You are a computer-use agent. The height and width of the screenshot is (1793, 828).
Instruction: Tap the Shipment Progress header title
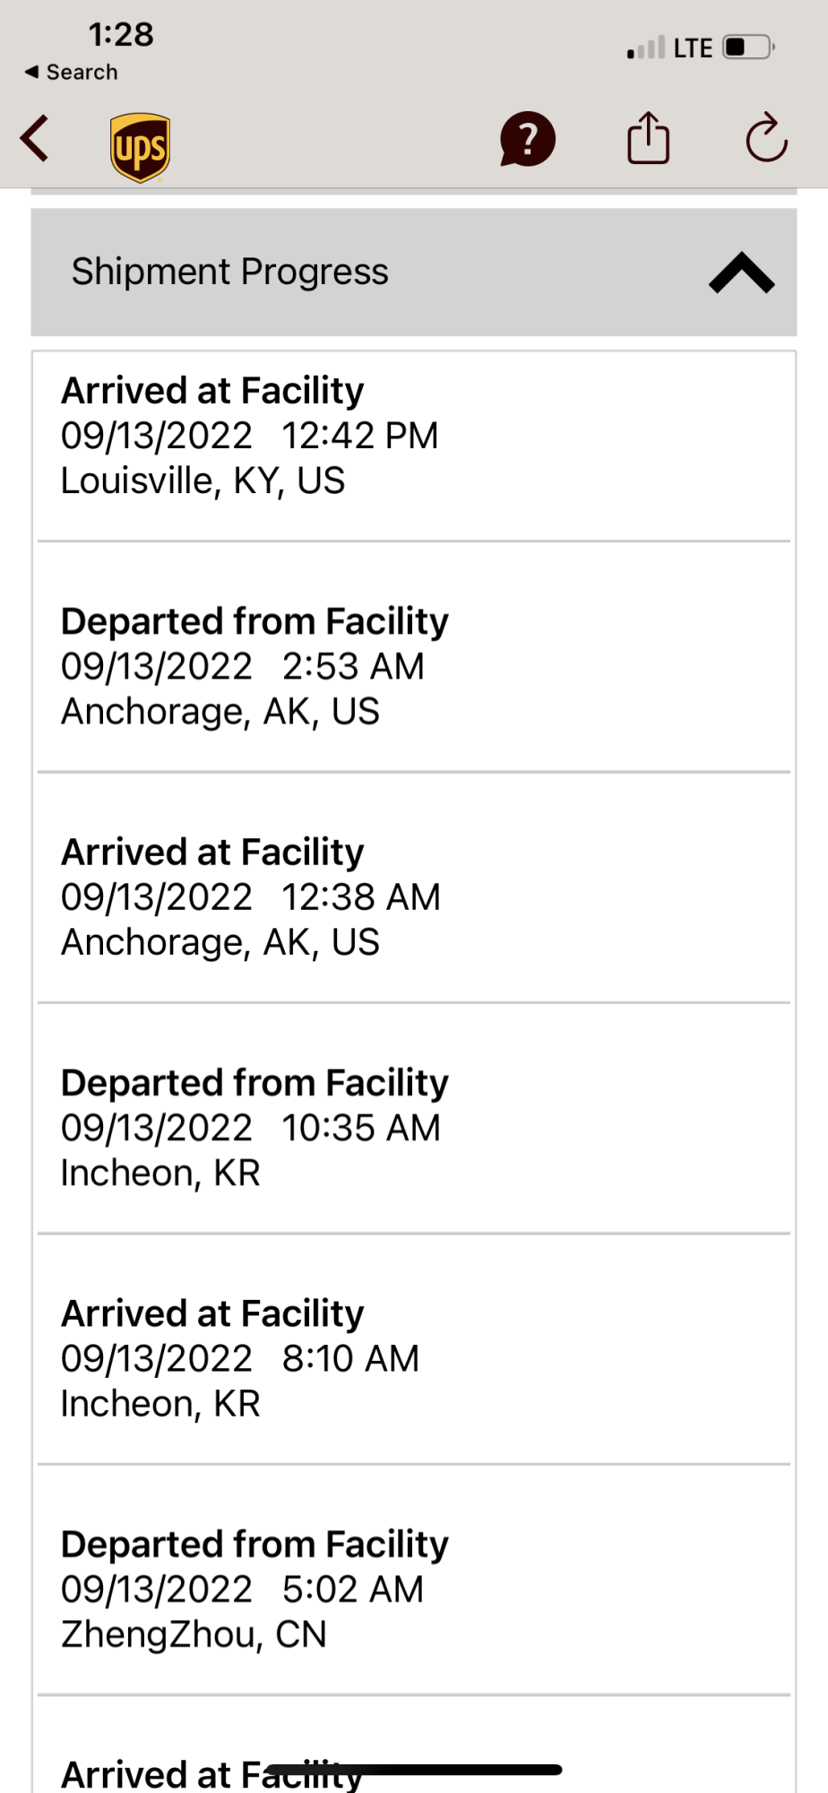pos(230,272)
